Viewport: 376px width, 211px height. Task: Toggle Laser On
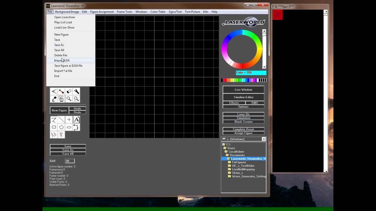click(244, 114)
